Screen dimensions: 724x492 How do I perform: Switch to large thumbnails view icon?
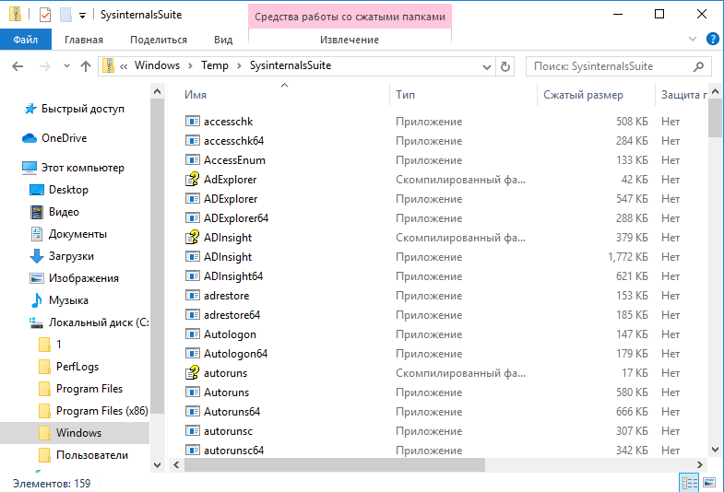coord(709,483)
